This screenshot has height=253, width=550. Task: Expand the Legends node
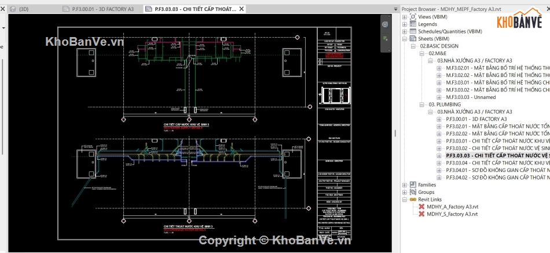click(405, 24)
